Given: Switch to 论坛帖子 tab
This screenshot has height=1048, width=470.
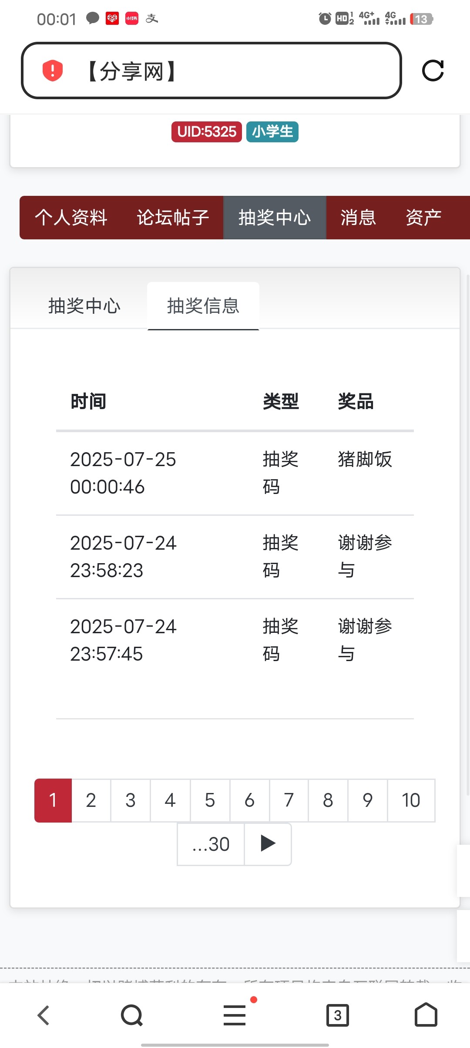Looking at the screenshot, I should pos(173,218).
